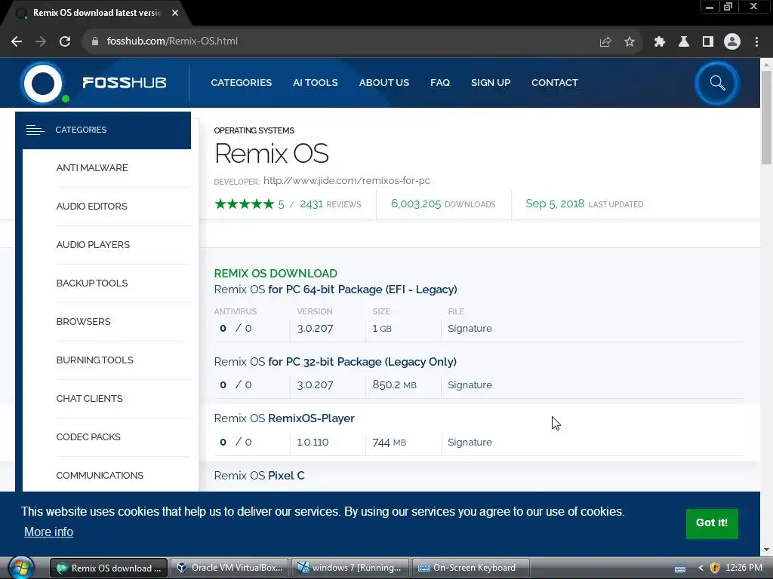Viewport: 773px width, 579px height.
Task: Download Remix OS PC 32-bit Package
Action: tap(335, 362)
